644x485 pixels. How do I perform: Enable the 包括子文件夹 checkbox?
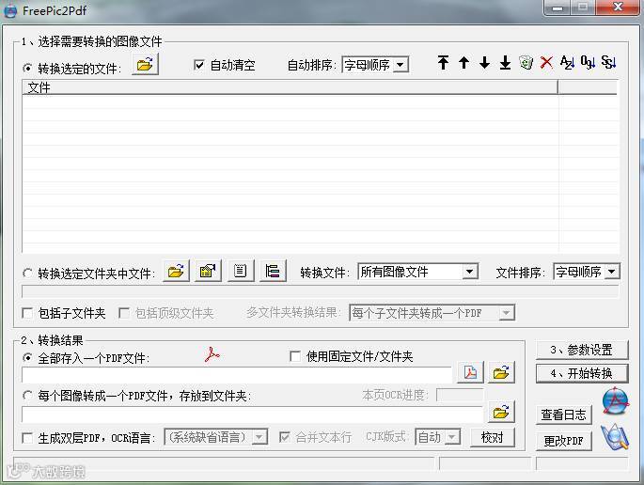click(27, 313)
